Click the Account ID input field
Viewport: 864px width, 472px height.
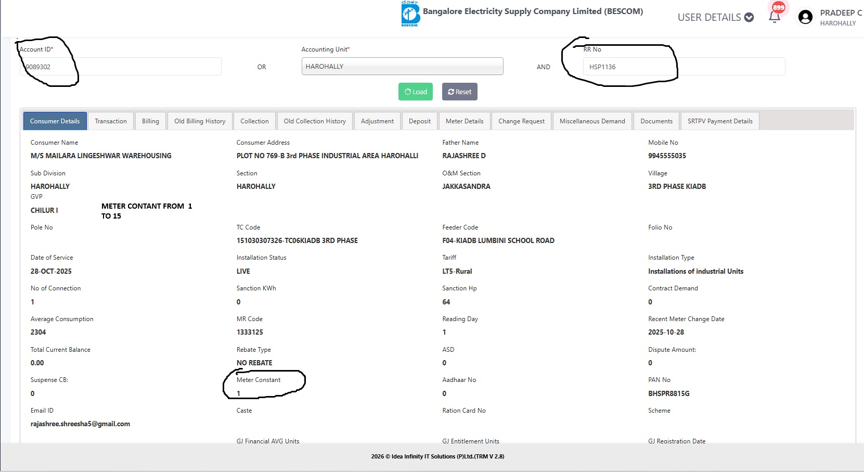[121, 67]
